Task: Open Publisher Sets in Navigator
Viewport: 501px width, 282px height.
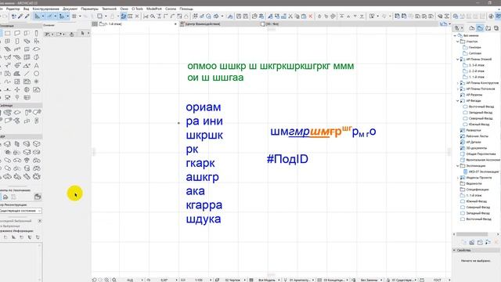Action: pyautogui.click(x=496, y=28)
